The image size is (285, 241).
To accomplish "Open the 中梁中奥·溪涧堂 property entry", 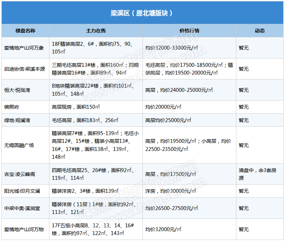I will pos(22,208).
